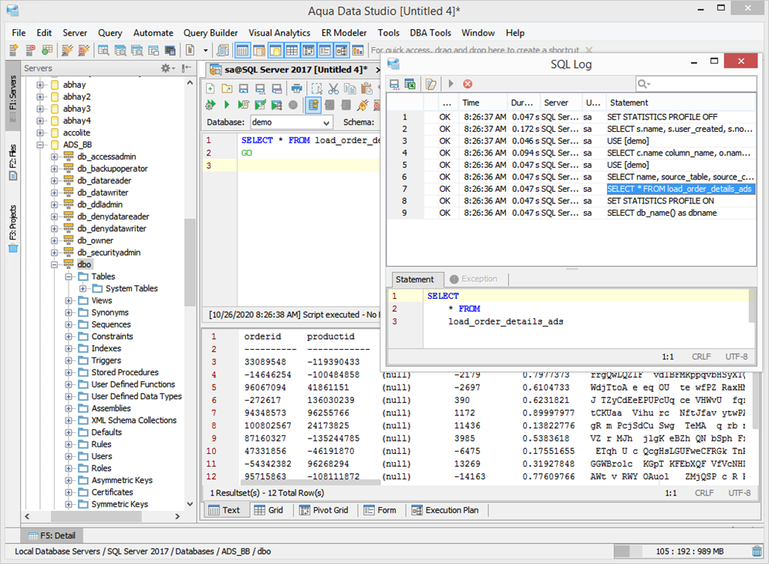Click the Cut scissors icon in editor toolbar

pyautogui.click(x=334, y=89)
